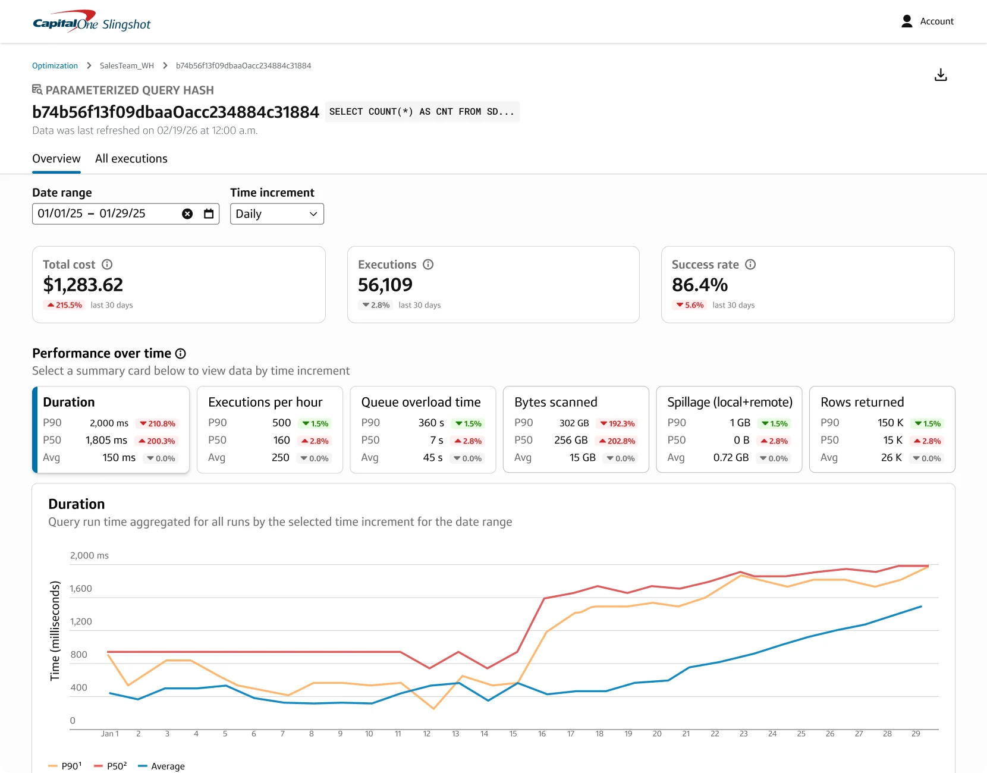987x773 pixels.
Task: Open the calendar date picker icon
Action: 209,214
